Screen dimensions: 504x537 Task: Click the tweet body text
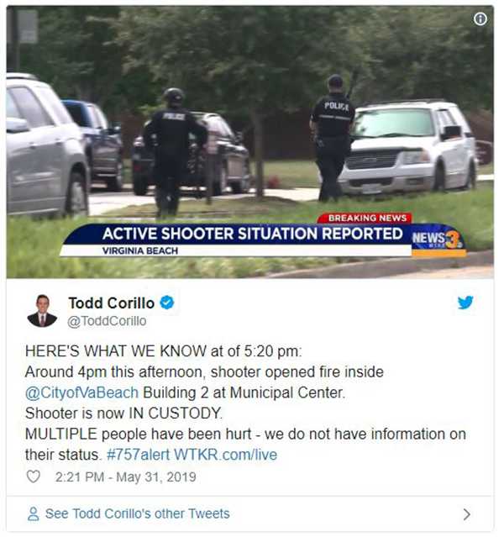pos(245,403)
